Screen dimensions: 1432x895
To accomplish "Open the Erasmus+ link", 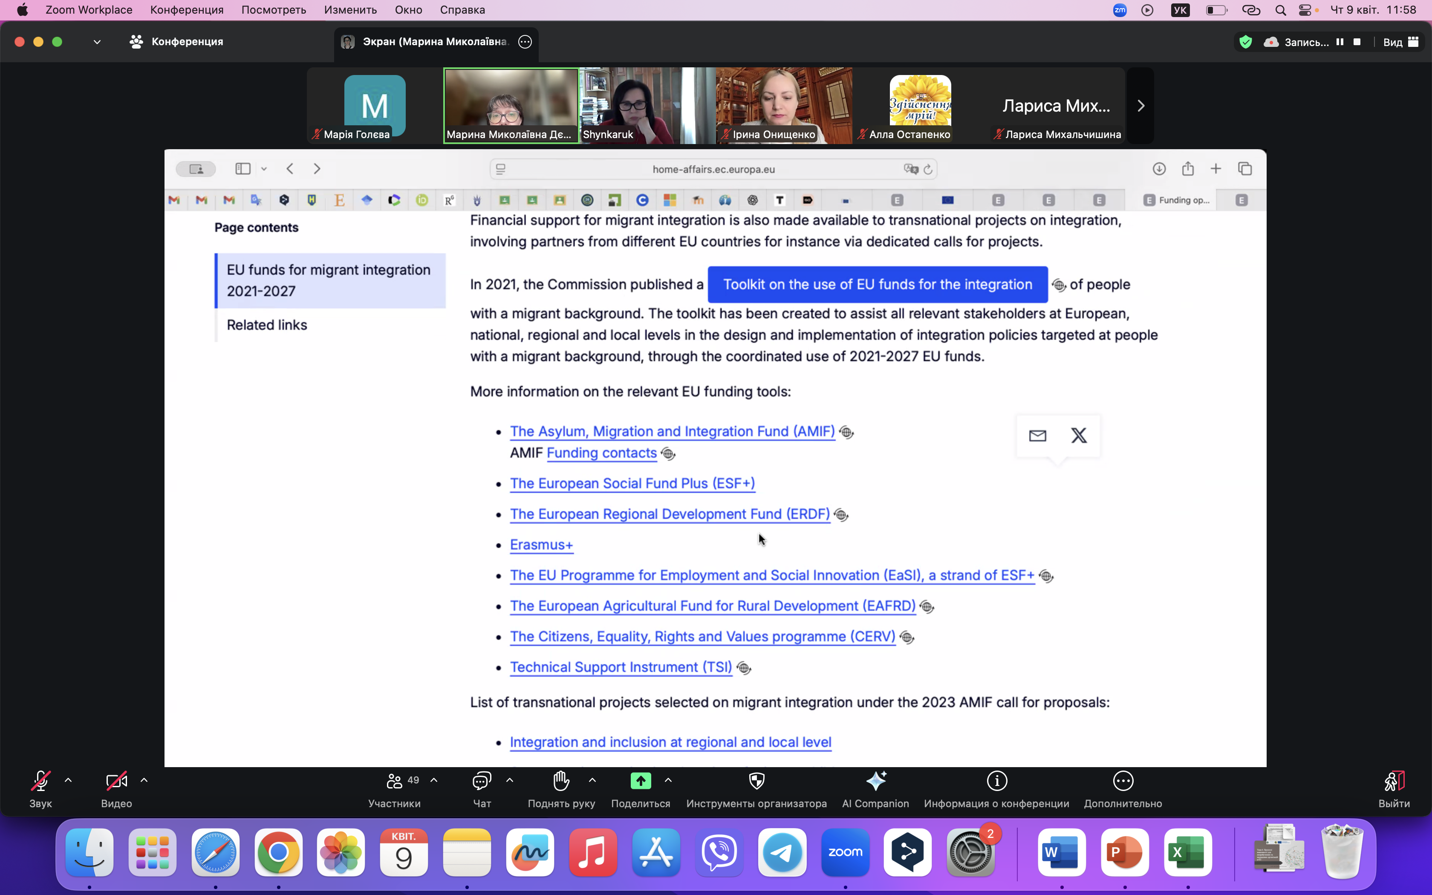I will (541, 545).
